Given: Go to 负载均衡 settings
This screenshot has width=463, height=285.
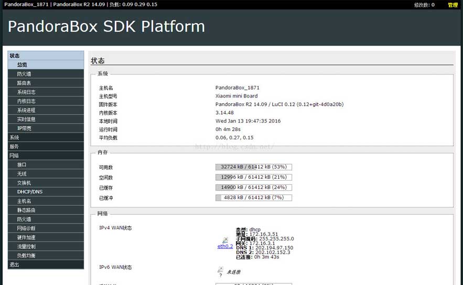Looking at the screenshot, I should (46, 256).
